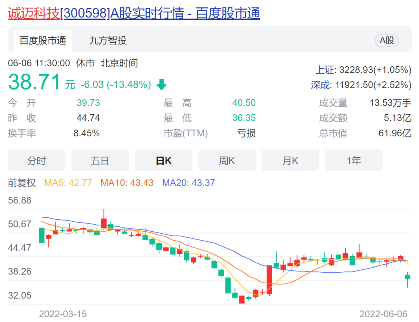Click the 前复权 adjustment label
This screenshot has height=322, width=419.
coord(22,183)
